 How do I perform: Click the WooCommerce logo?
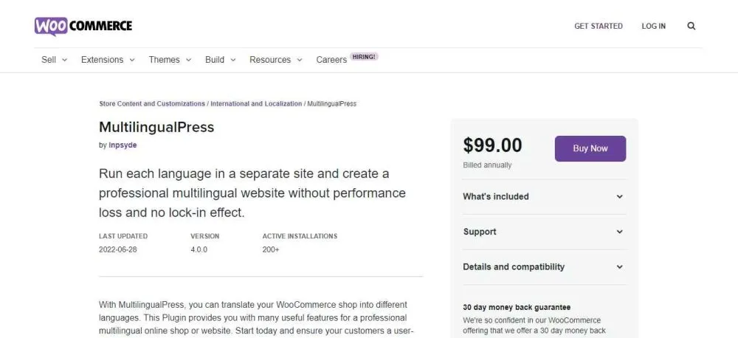(x=83, y=26)
